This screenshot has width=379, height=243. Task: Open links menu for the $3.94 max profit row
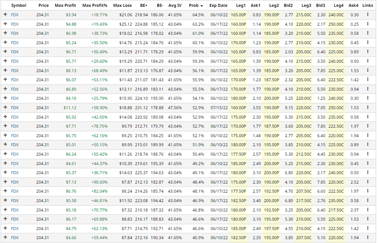[x=368, y=15]
